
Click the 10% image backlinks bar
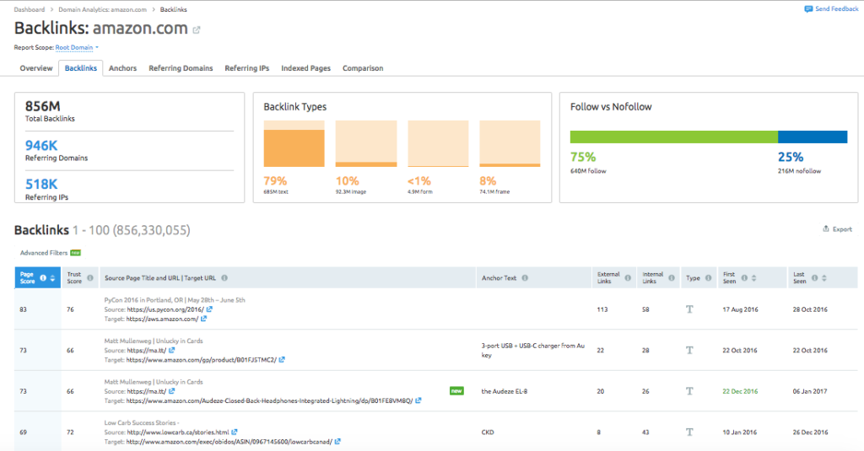[x=366, y=143]
